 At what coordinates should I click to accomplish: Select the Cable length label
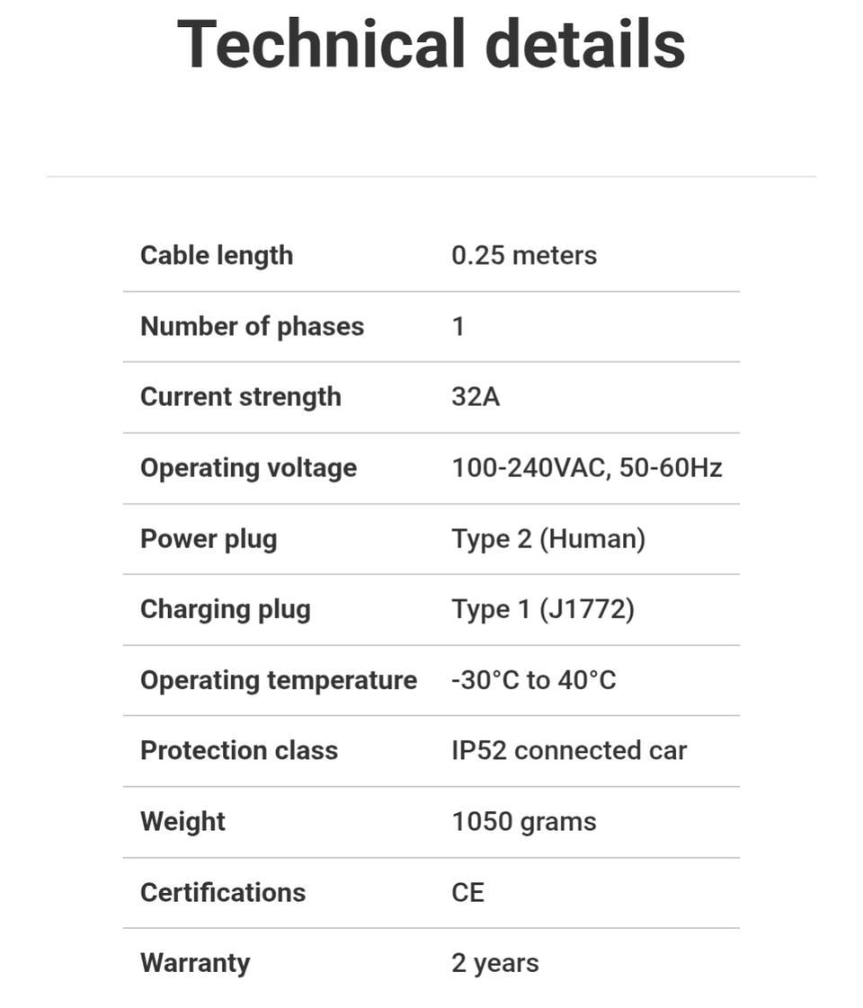pos(217,255)
